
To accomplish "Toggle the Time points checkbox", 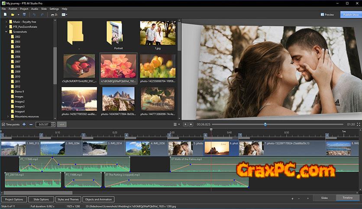I will (3, 124).
